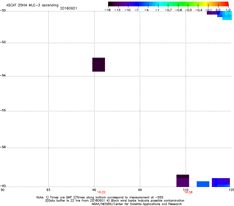Click the latitude label -54

click(x=3, y=75)
